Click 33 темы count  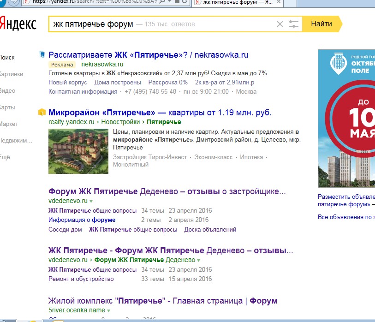pos(153,279)
